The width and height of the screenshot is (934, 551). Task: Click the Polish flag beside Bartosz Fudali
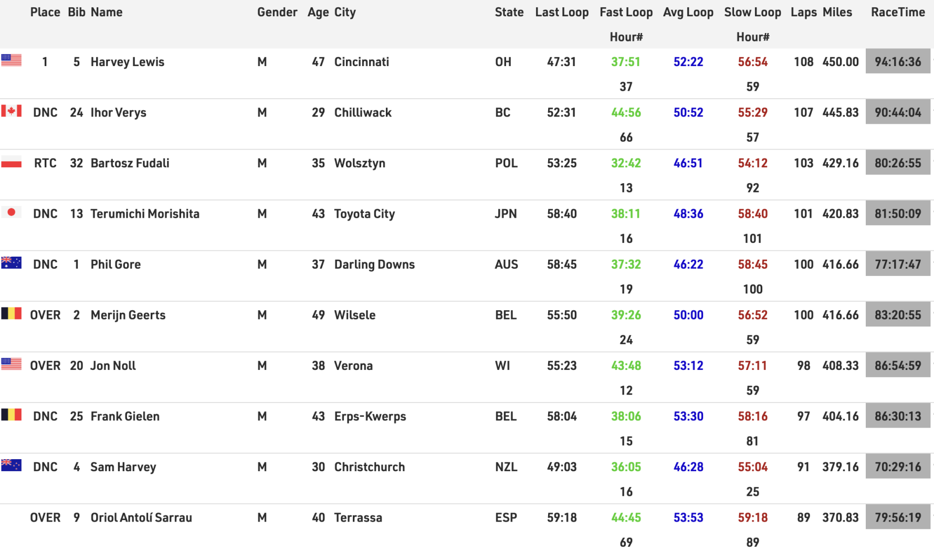11,162
